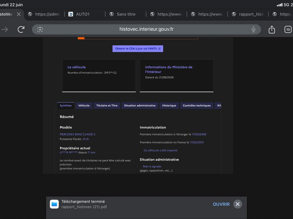Image resolution: width=293 pixels, height=219 pixels.
Task: Click registration number DP-2**-CJ text
Action: (x=111, y=73)
